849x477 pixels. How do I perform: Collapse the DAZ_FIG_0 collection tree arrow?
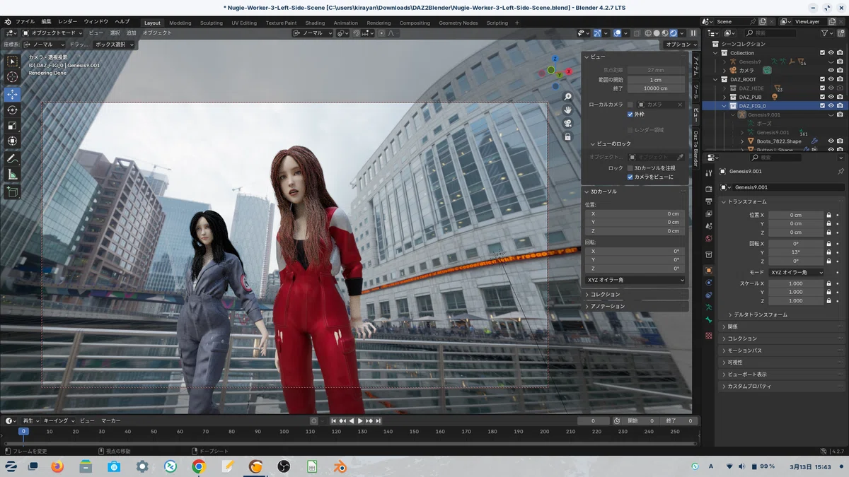point(724,106)
